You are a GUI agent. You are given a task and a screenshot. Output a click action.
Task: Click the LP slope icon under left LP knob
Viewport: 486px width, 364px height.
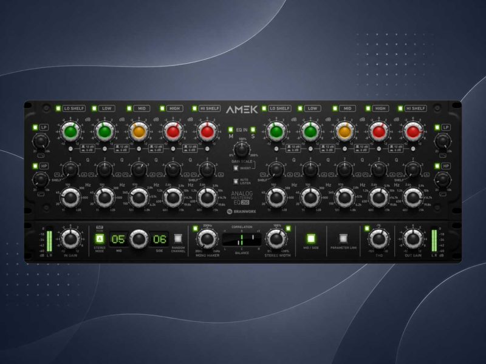point(40,155)
